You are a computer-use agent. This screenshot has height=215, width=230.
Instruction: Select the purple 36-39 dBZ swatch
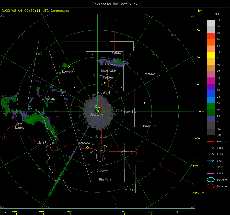pos(211,87)
